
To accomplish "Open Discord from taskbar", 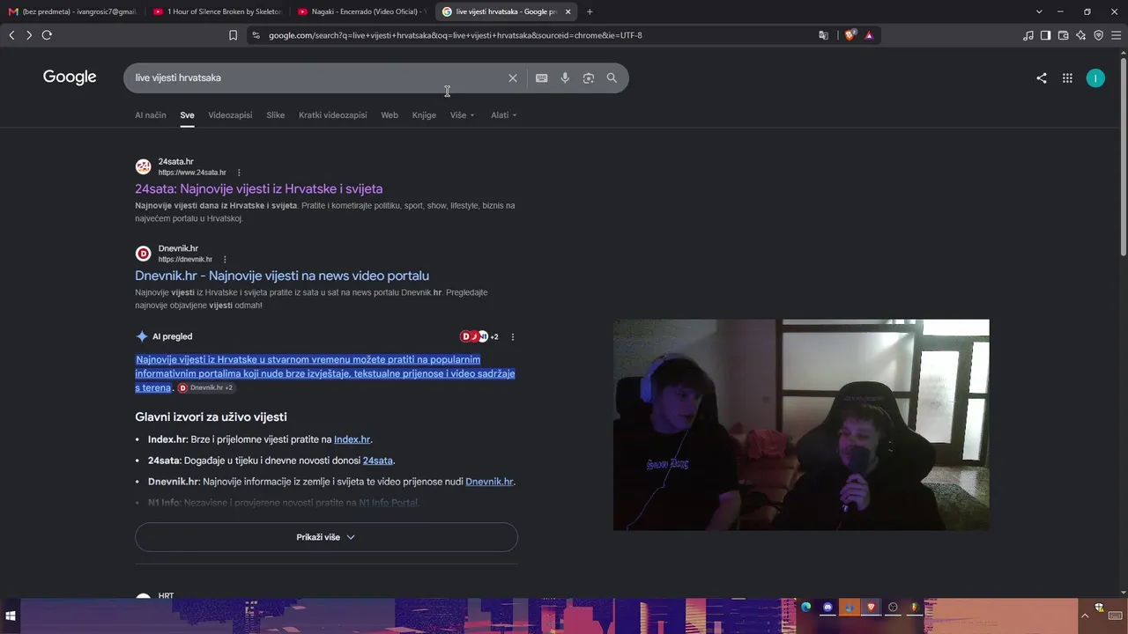I will (828, 607).
